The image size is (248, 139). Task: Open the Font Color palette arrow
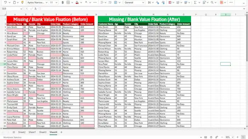tap(90, 2)
